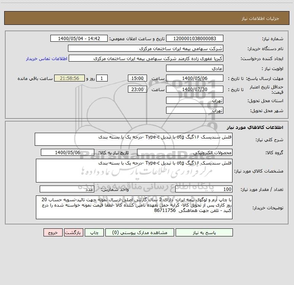Click the گروه کالا label
294x285 pixels.
click(274, 153)
